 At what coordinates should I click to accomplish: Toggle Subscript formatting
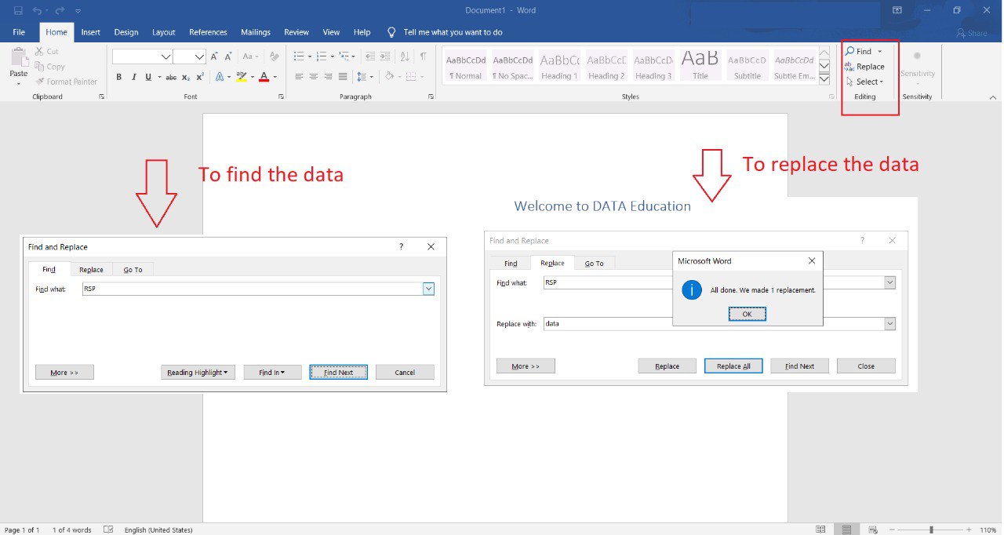(186, 77)
